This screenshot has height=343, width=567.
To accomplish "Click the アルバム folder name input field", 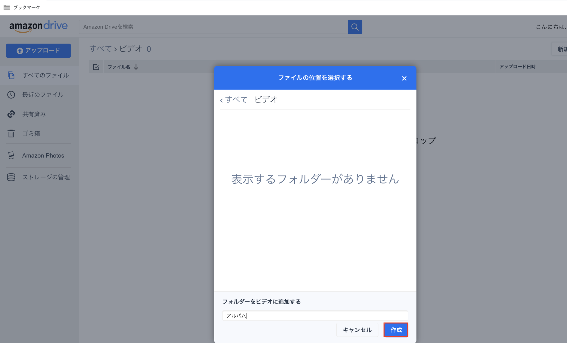I will click(315, 316).
